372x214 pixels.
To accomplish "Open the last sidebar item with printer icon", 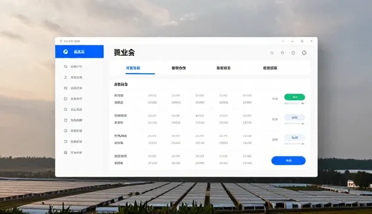I will 73,152.
